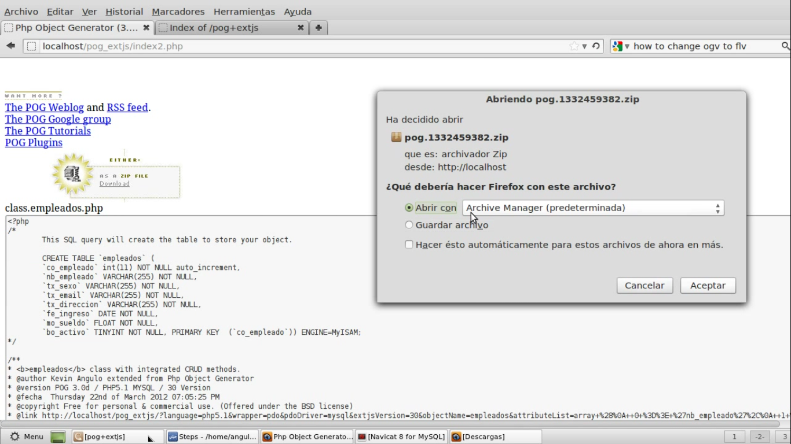Open The POG Tutorials link
Viewport: 791px width, 444px height.
click(x=47, y=131)
